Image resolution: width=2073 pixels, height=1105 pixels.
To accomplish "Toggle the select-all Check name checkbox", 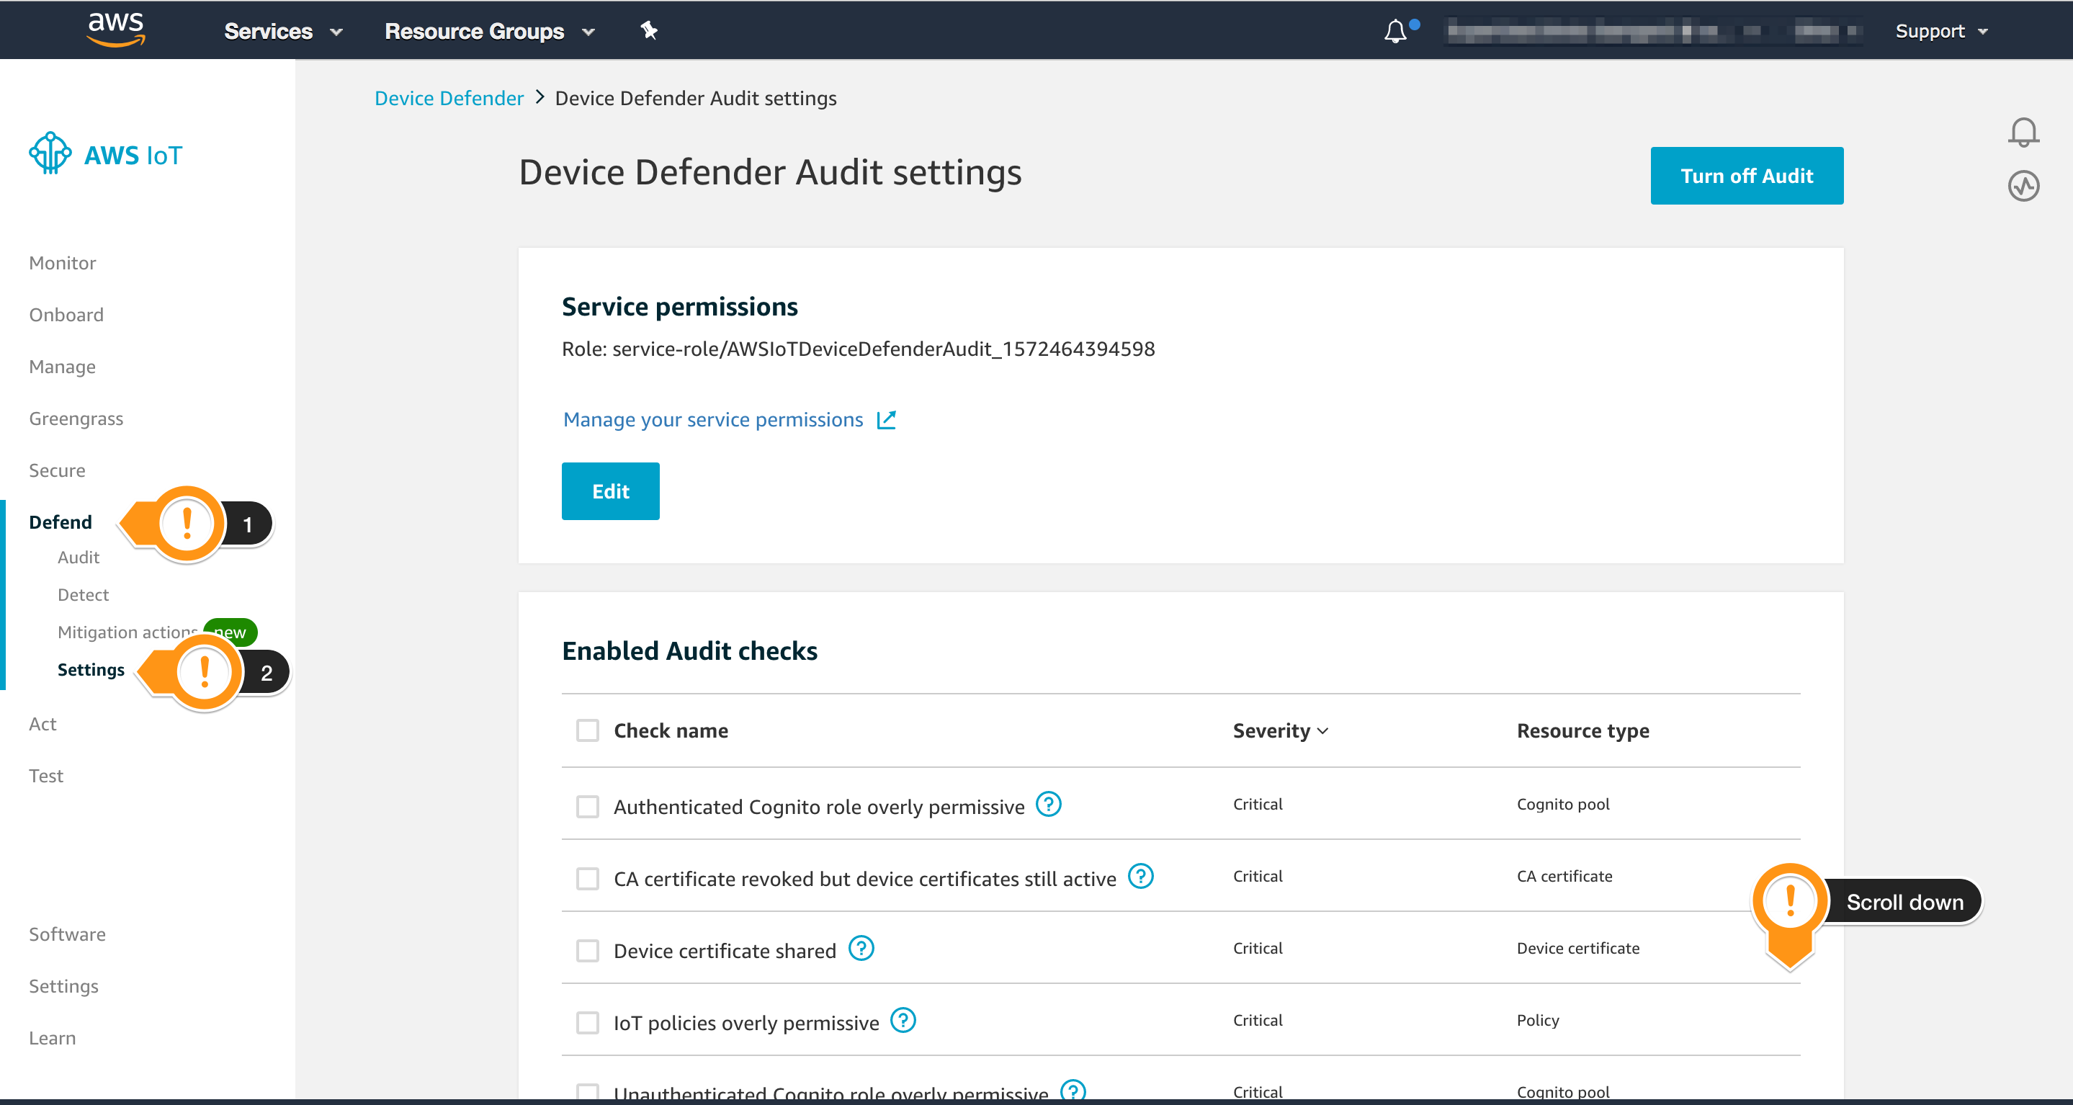I will (x=588, y=730).
